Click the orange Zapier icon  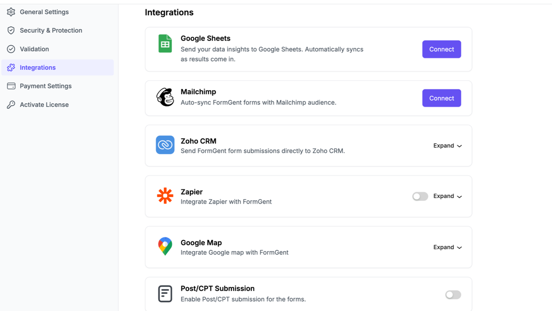(165, 196)
